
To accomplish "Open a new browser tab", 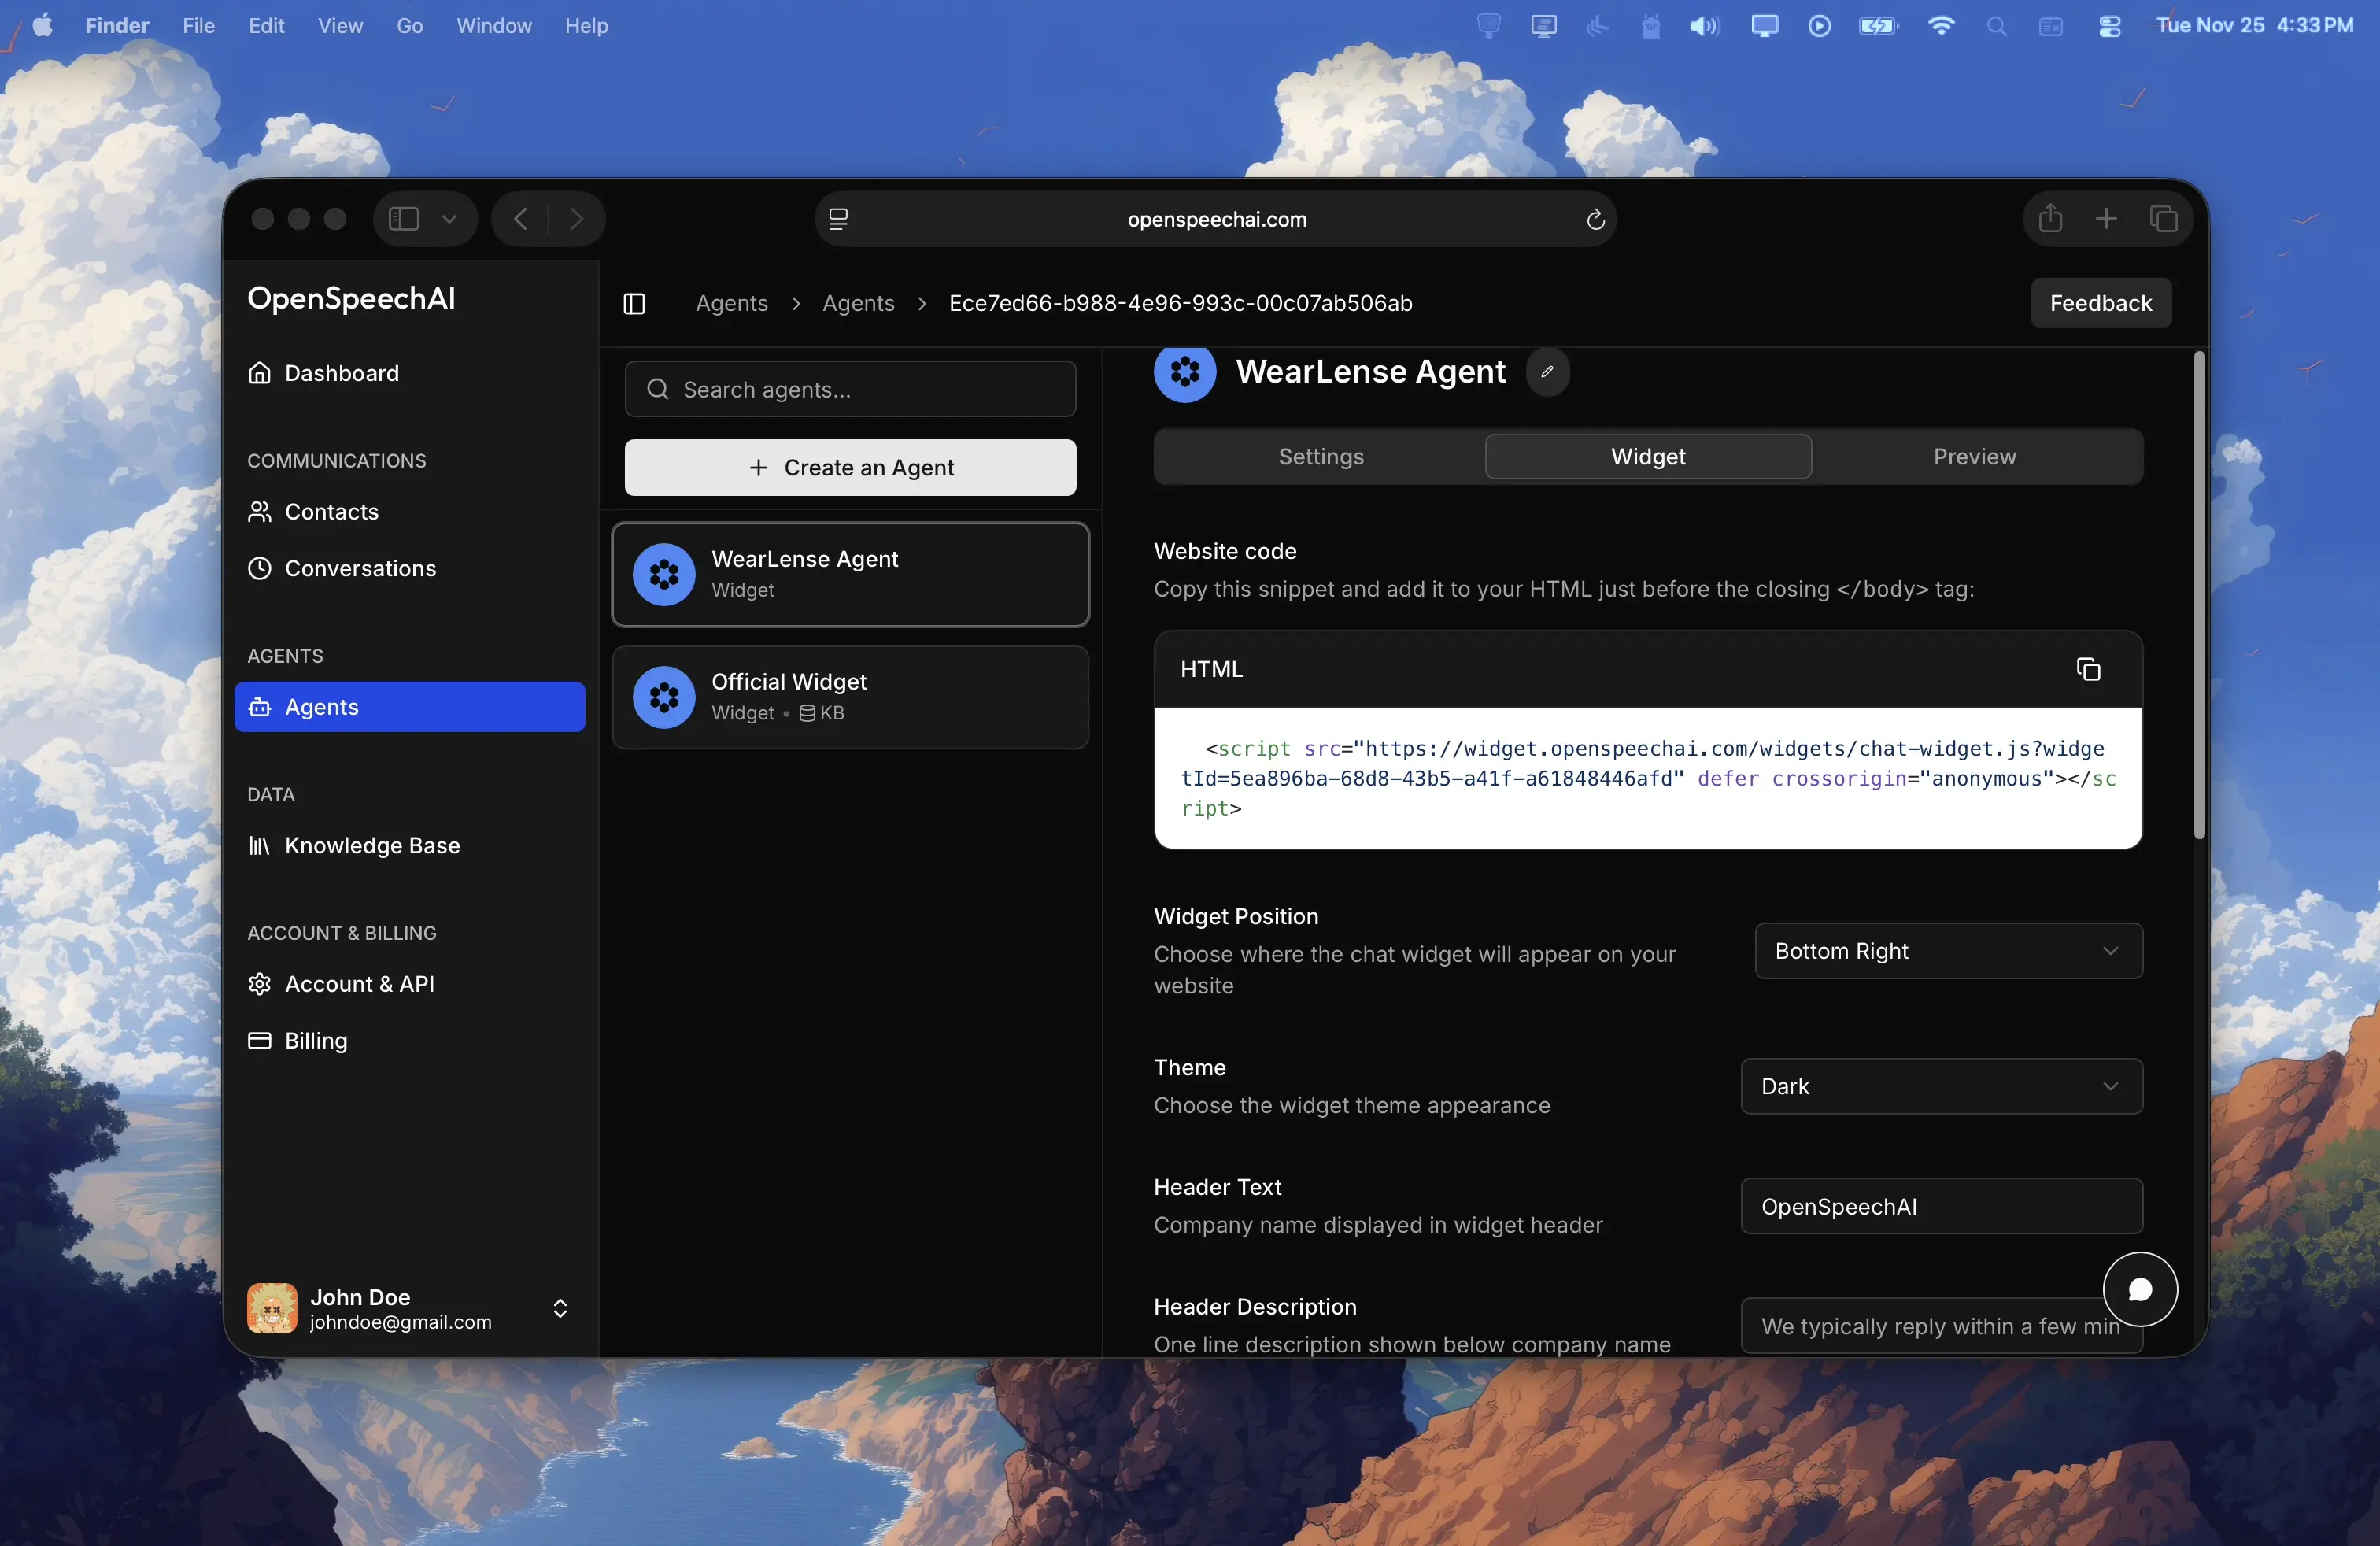I will [x=2106, y=218].
